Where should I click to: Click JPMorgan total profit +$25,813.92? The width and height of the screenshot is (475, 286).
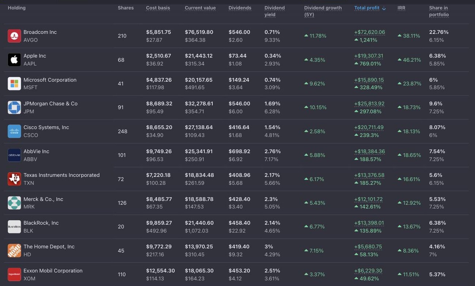369,104
